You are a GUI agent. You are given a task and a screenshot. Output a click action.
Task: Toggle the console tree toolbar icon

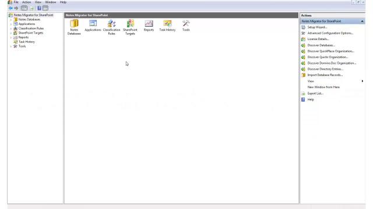24,8
